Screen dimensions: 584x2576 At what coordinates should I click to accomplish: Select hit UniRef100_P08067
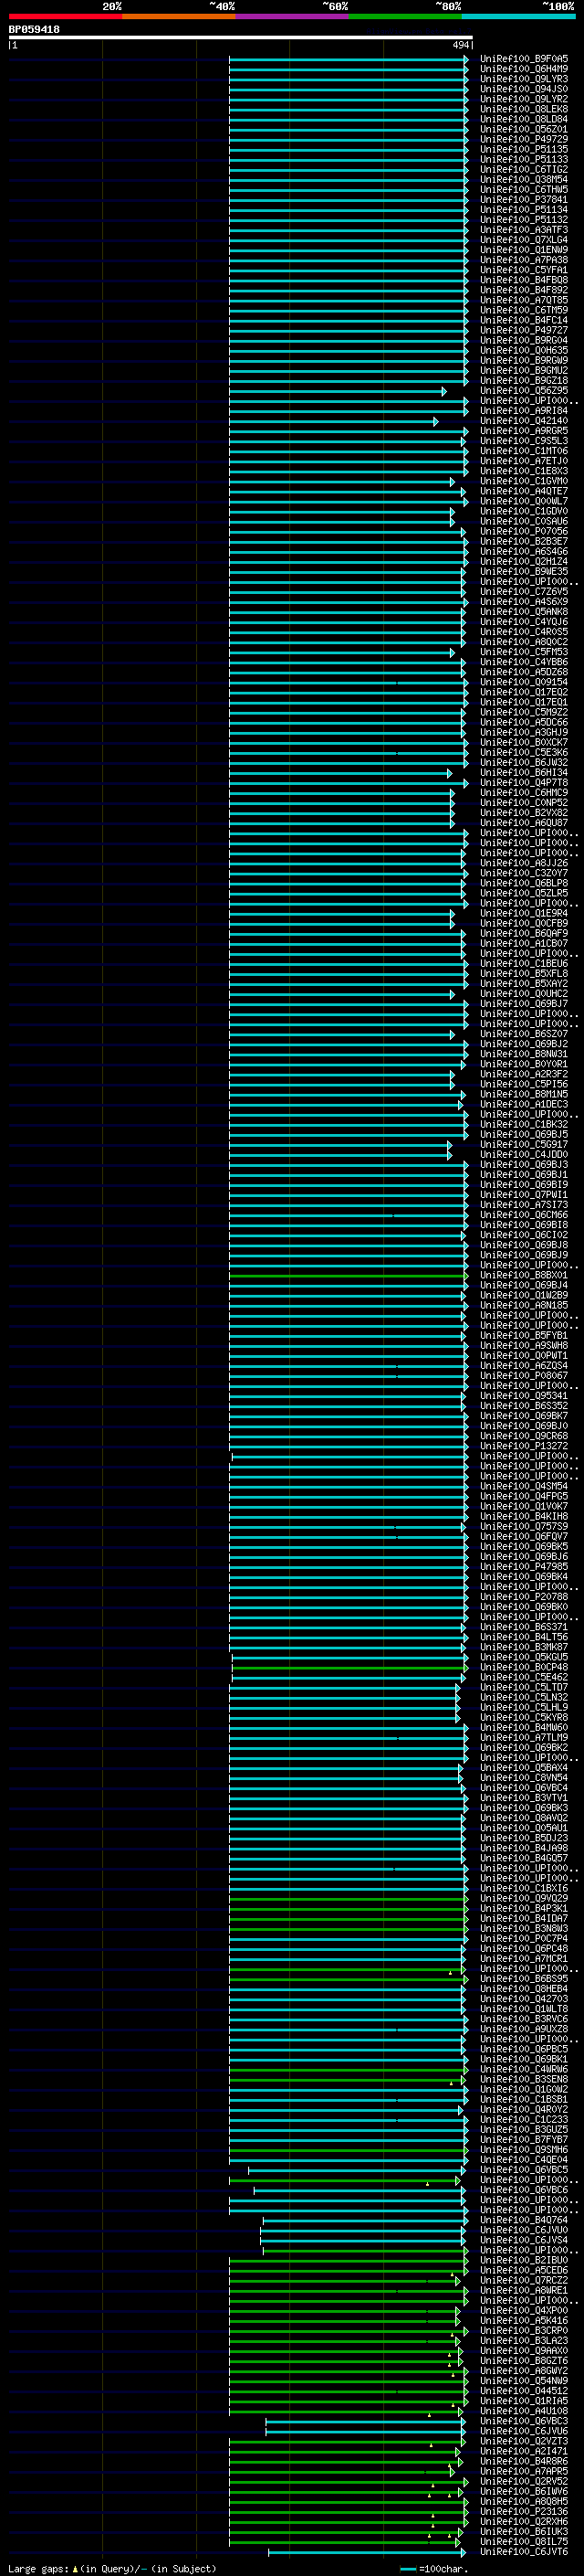pyautogui.click(x=523, y=1375)
